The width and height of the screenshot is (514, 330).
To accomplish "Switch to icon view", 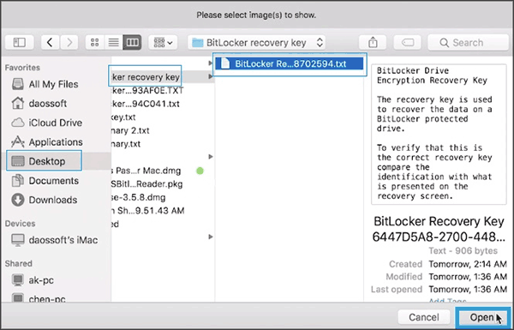I will tap(95, 42).
